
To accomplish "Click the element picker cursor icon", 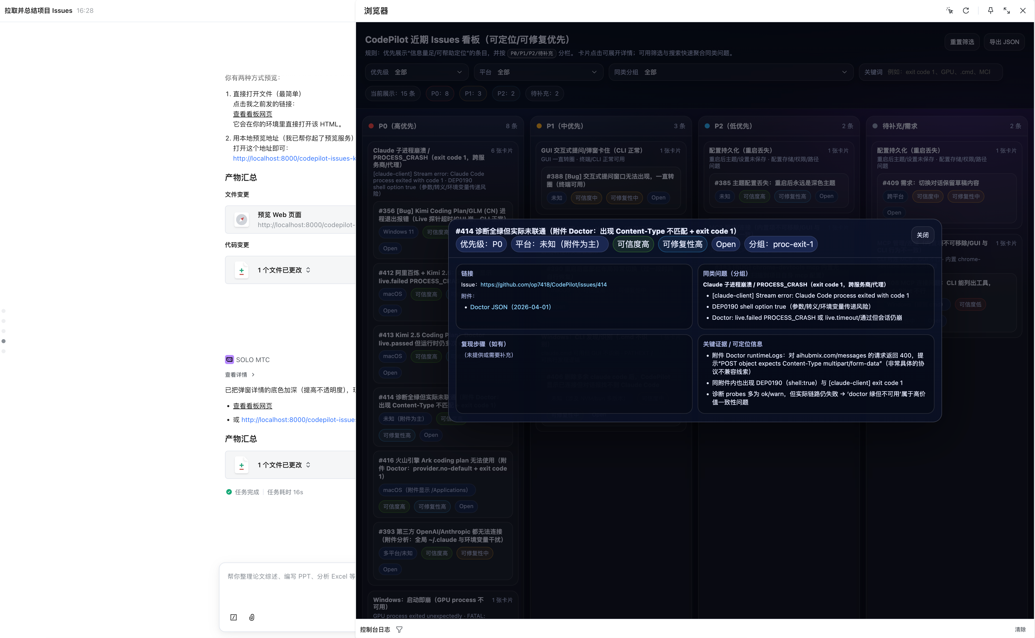I will (x=949, y=11).
